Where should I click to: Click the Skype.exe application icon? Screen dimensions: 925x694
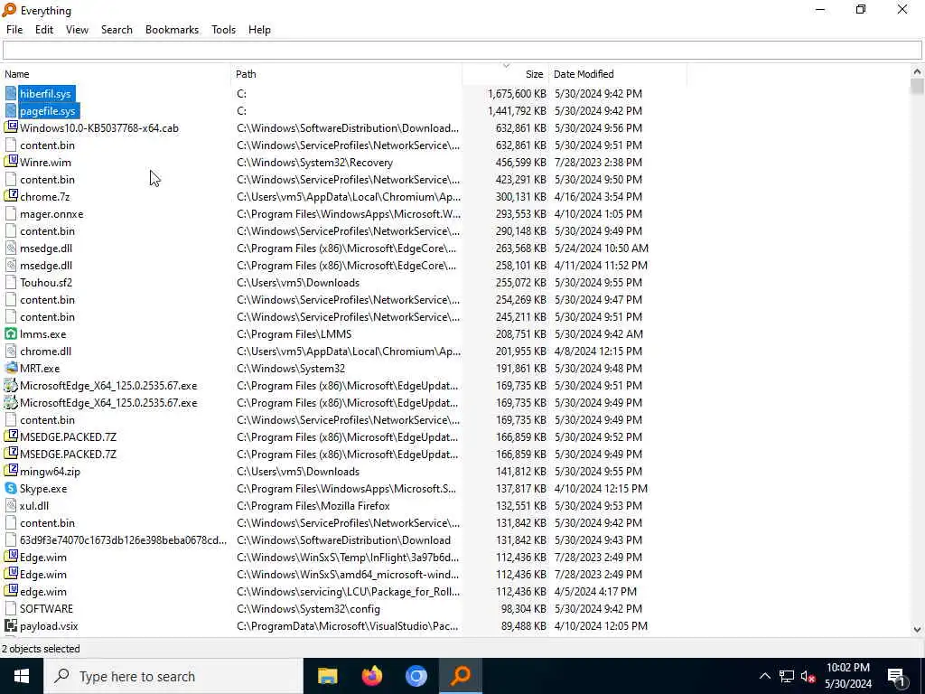point(11,488)
